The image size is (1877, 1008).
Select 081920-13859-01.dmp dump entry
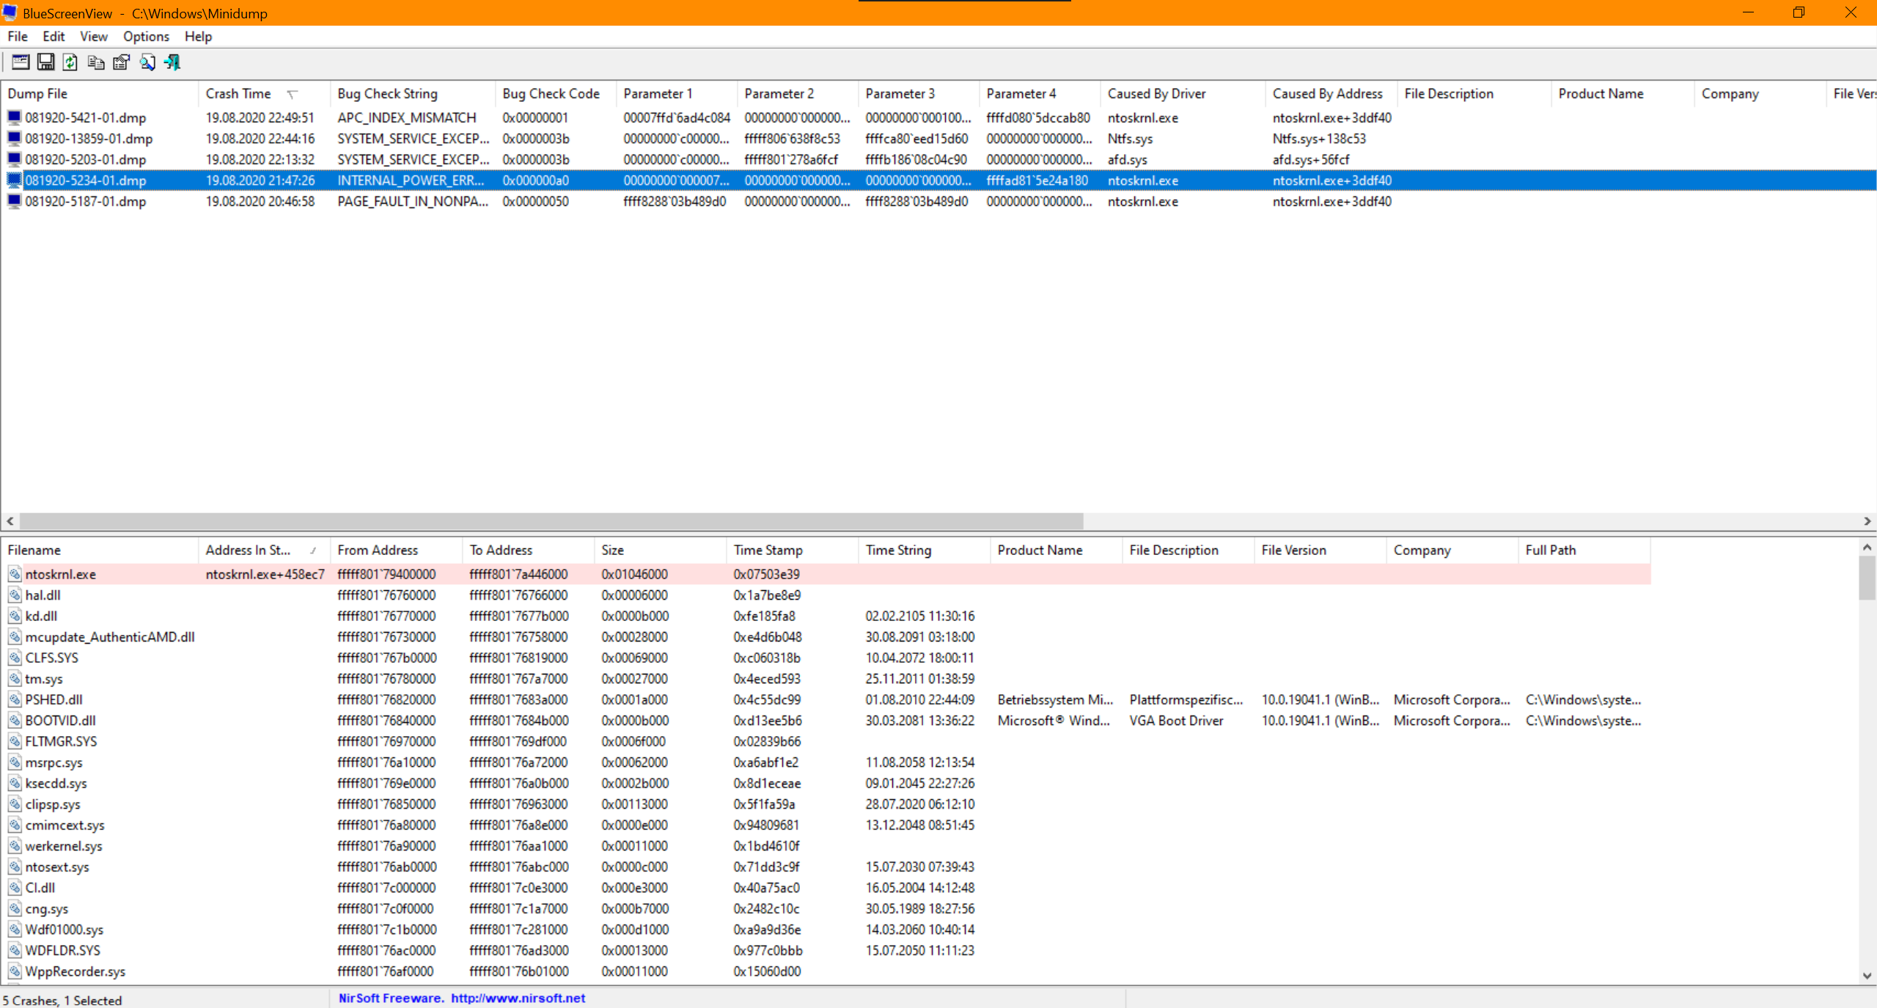tap(88, 139)
